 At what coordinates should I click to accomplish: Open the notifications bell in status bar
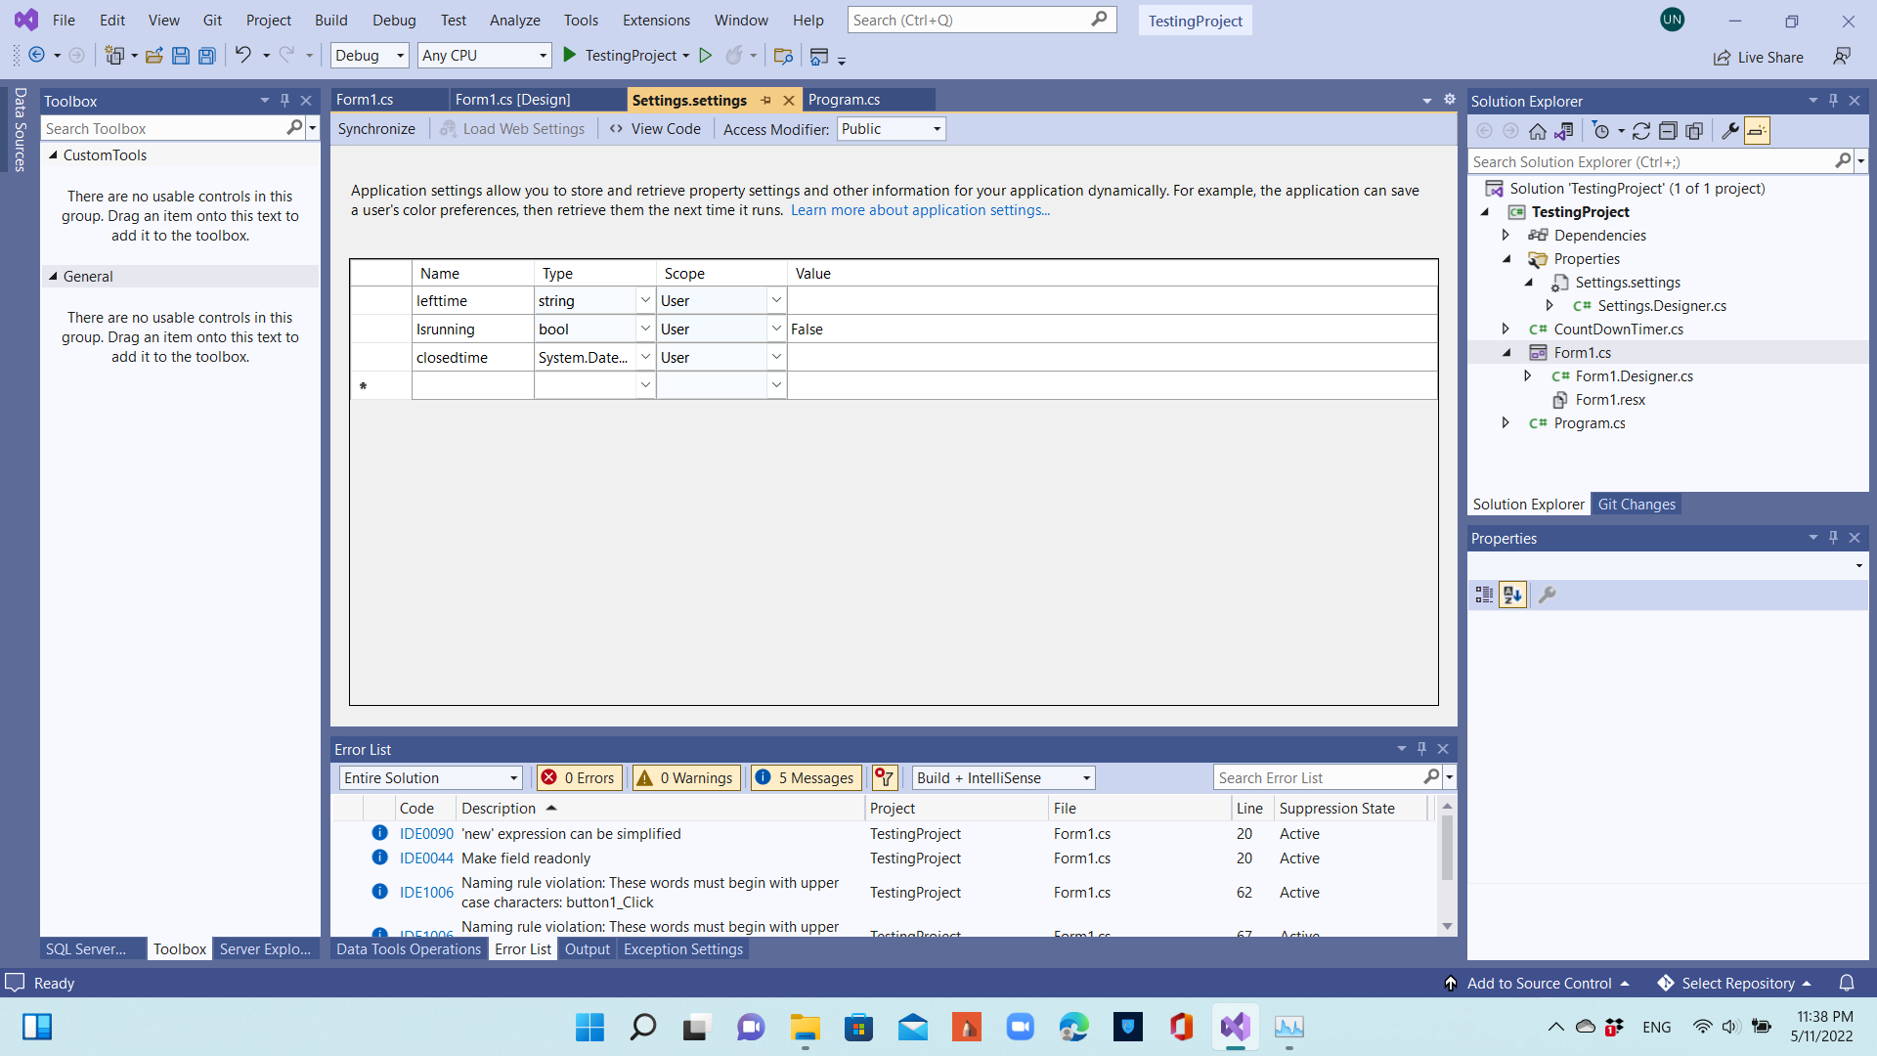point(1847,983)
